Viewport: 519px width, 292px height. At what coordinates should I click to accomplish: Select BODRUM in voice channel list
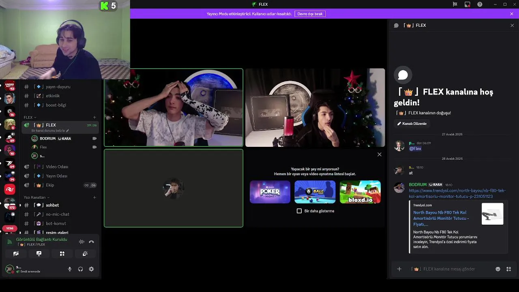click(64, 138)
